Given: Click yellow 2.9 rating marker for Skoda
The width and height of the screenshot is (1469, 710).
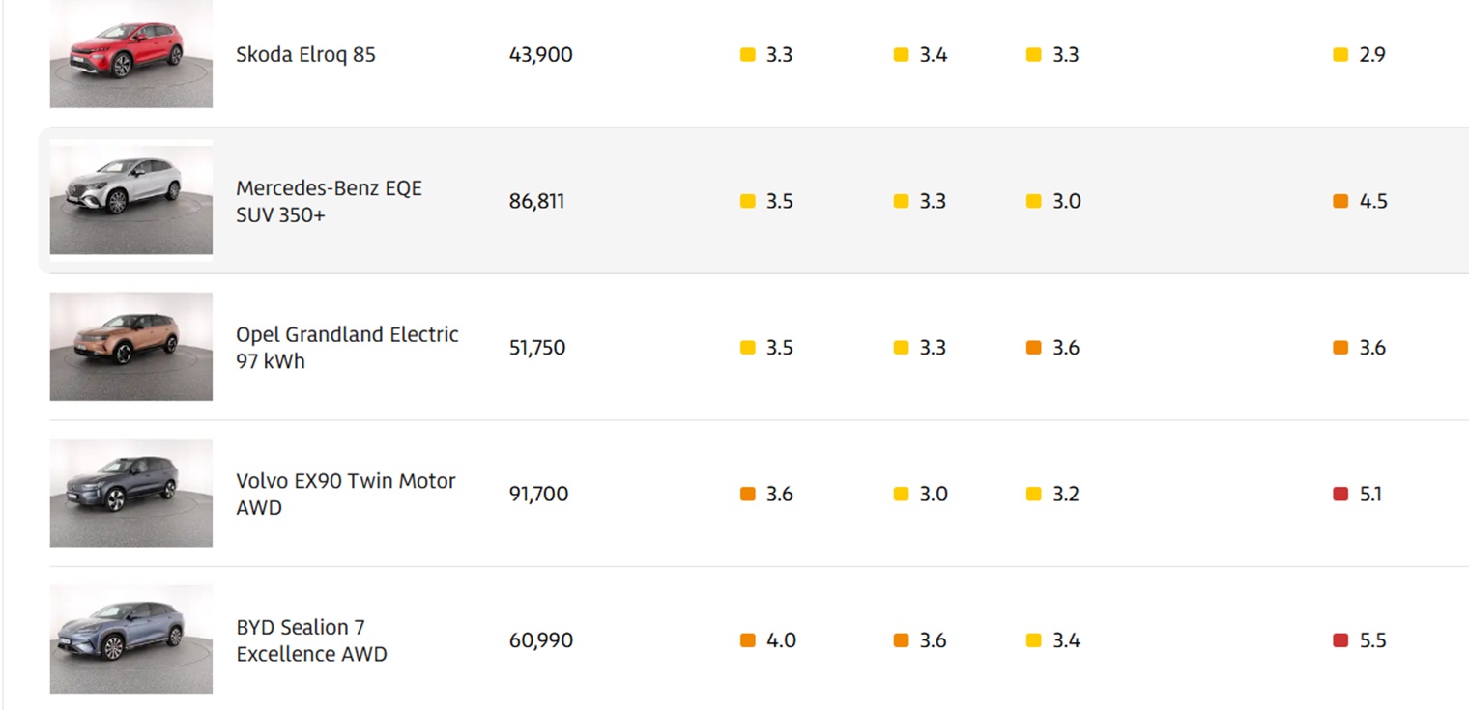Looking at the screenshot, I should point(1340,55).
